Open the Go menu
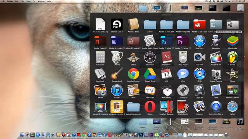 [x=34, y=1]
